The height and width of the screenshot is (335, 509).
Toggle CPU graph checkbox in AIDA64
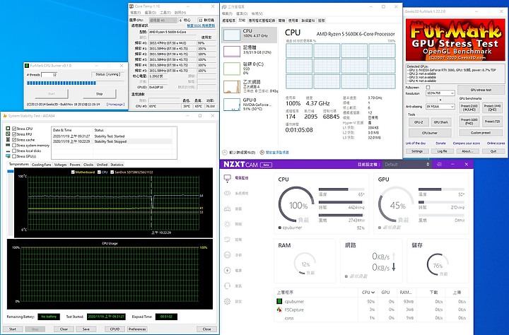(x=99, y=172)
